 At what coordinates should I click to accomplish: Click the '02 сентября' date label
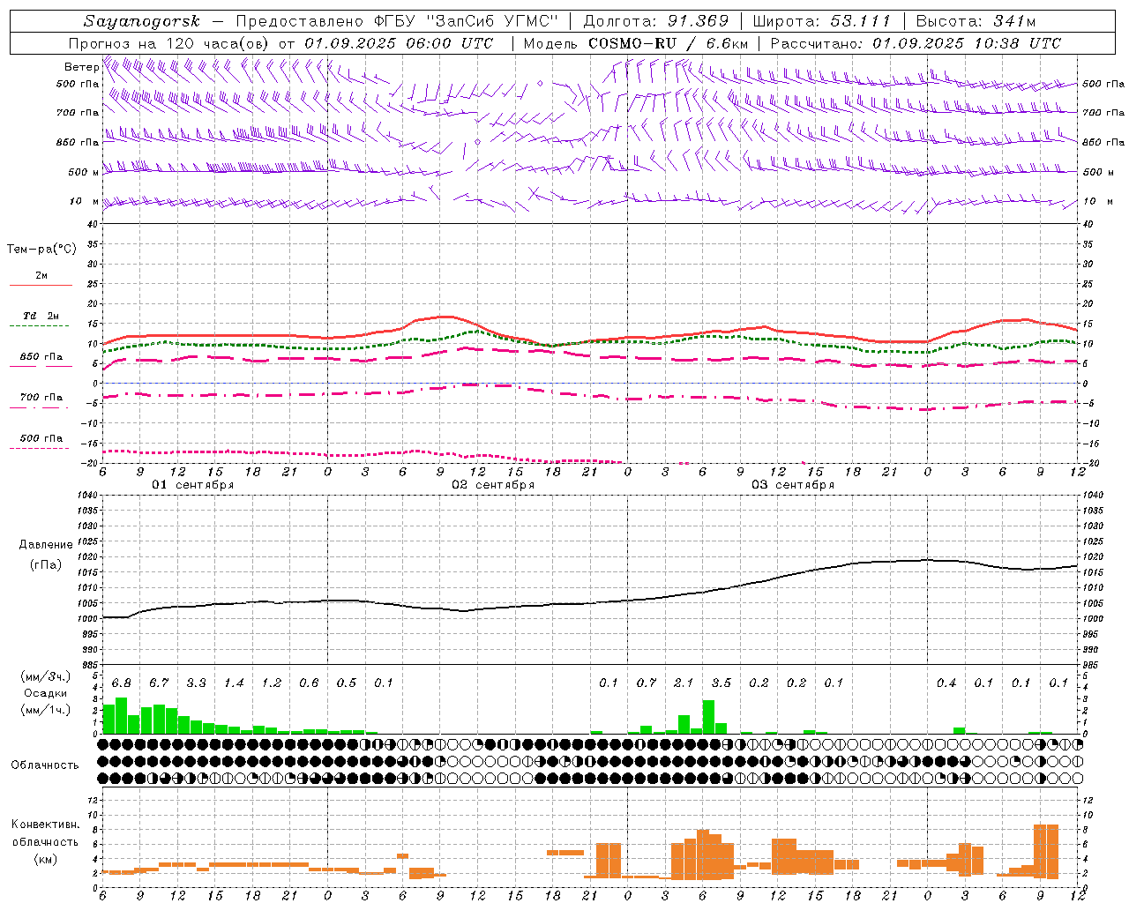tap(493, 485)
